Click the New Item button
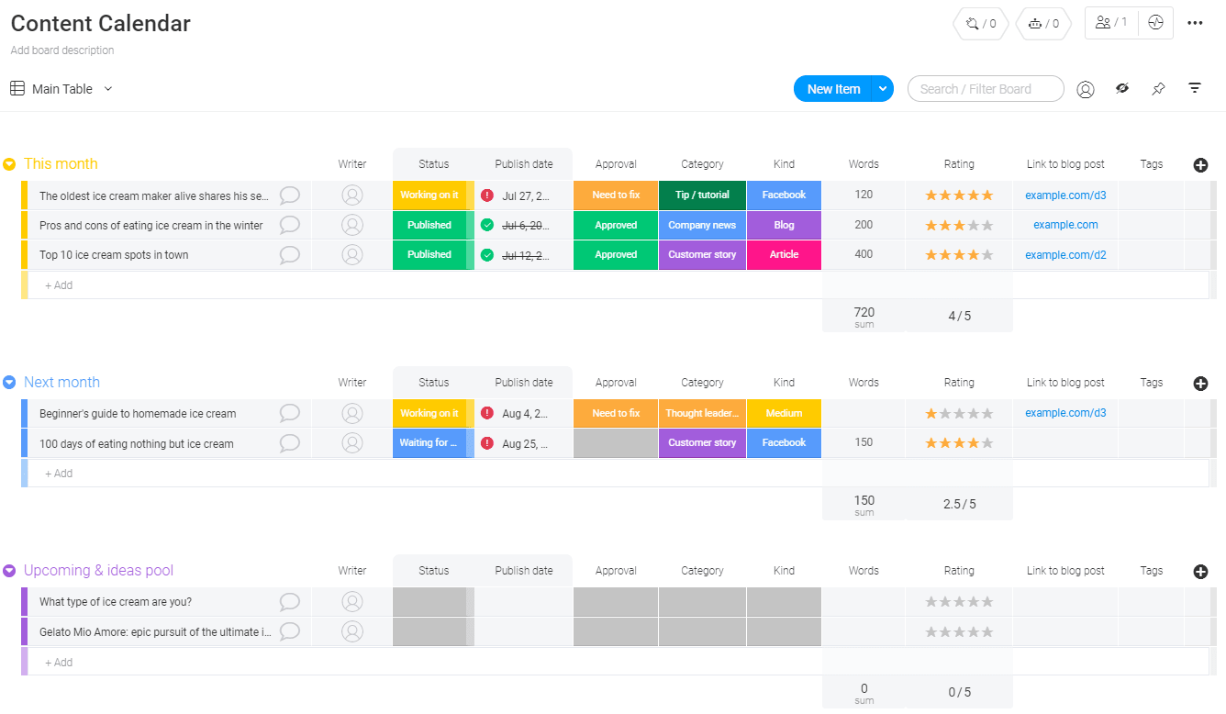 pyautogui.click(x=832, y=89)
